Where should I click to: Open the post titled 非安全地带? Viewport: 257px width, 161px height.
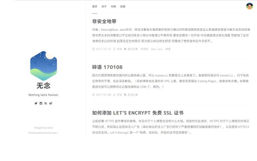pyautogui.click(x=104, y=22)
